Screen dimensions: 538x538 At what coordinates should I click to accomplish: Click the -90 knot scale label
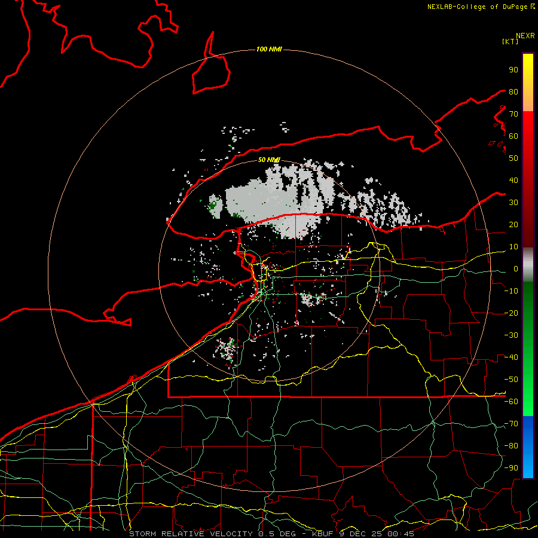coord(511,468)
